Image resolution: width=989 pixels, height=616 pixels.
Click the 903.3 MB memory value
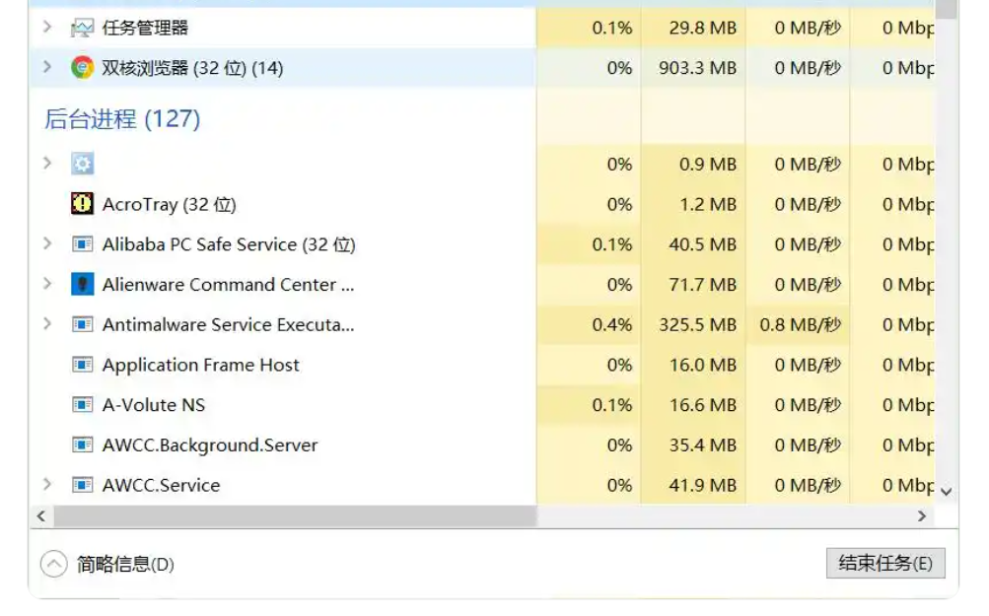tap(697, 67)
